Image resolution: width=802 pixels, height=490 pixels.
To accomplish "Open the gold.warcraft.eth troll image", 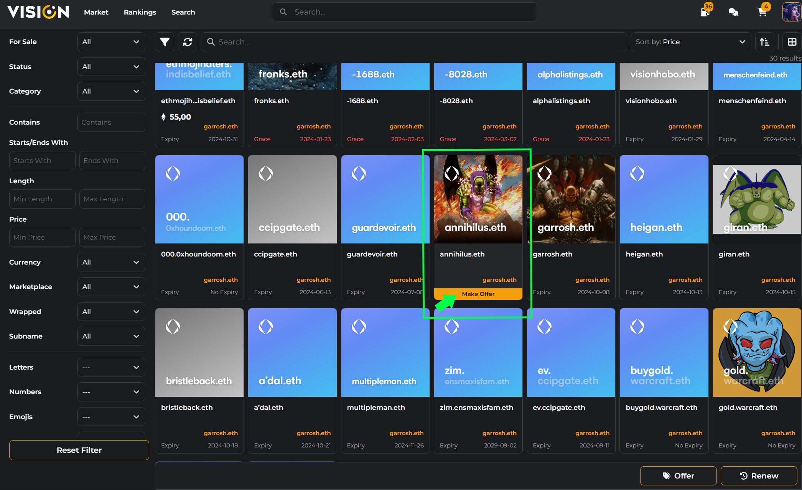I will [x=757, y=353].
